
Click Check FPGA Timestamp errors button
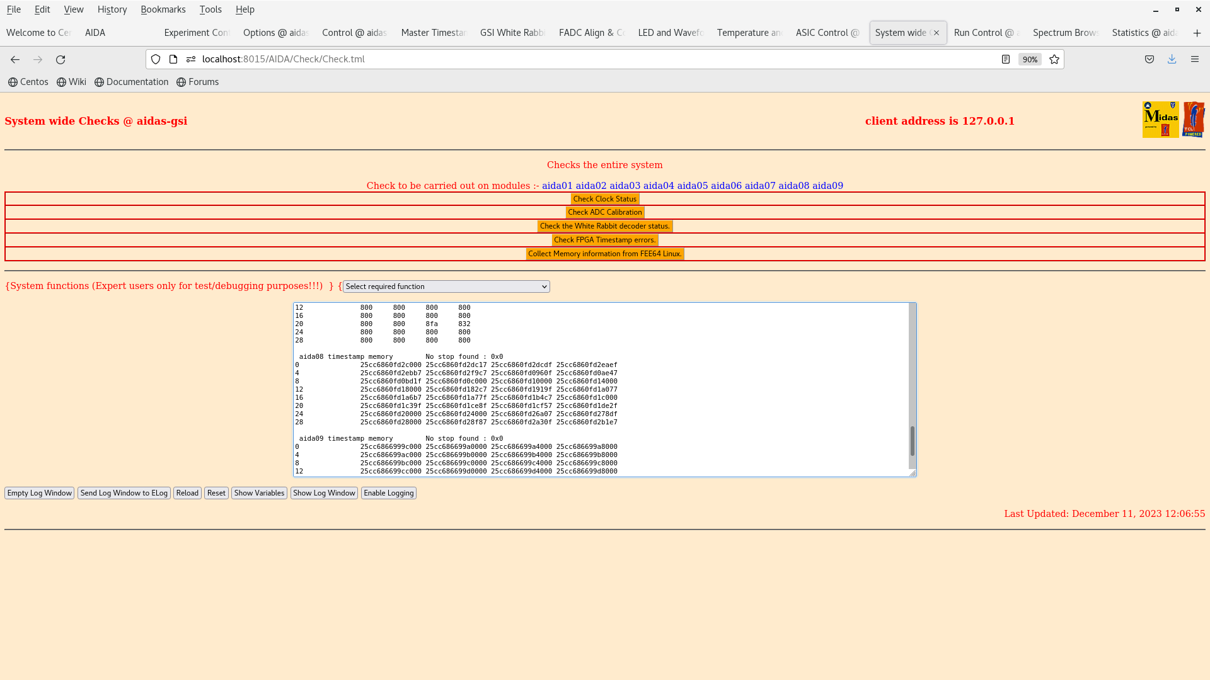(604, 240)
